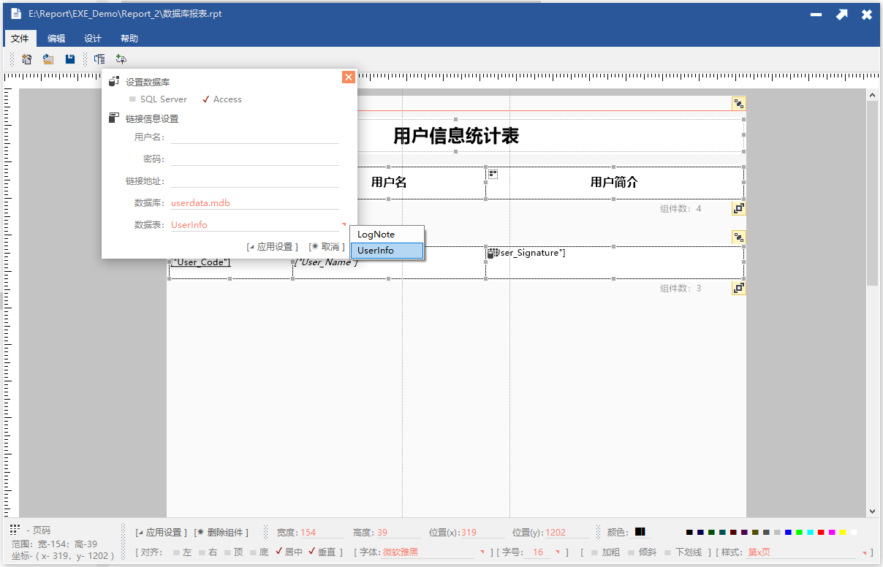Click 删除组件 to delete the component
Screen dimensions: 883x567
(x=221, y=533)
